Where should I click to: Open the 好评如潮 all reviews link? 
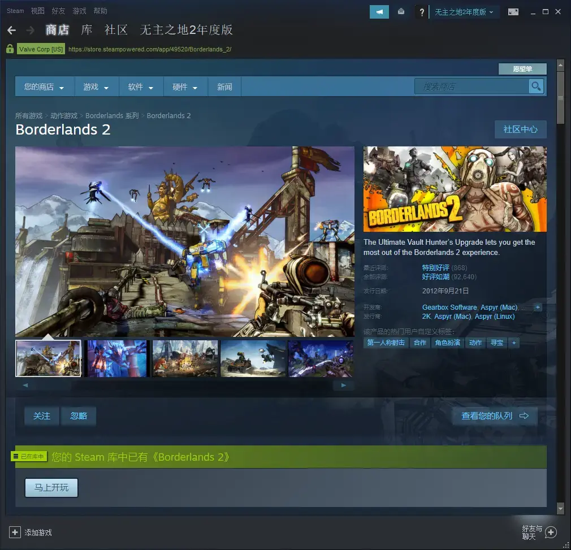pos(435,276)
